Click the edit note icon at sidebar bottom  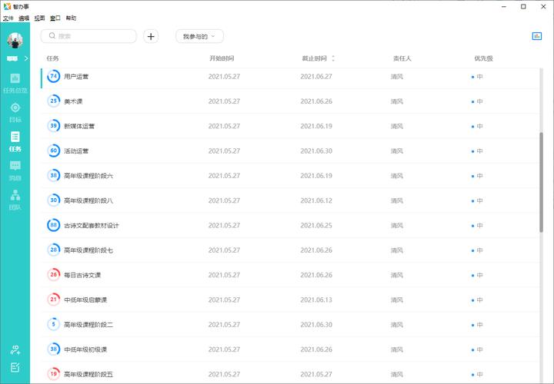point(15,368)
